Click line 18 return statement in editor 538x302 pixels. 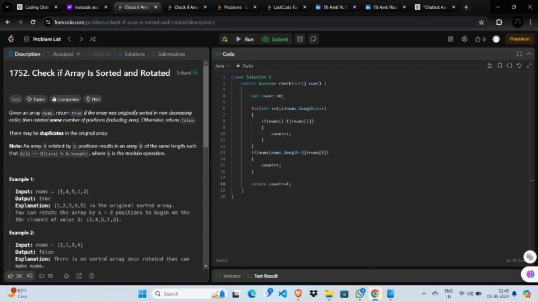click(271, 184)
